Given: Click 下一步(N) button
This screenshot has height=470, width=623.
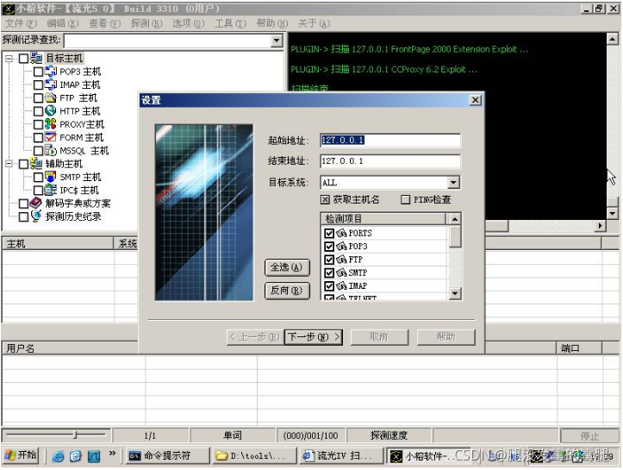Looking at the screenshot, I should (314, 337).
